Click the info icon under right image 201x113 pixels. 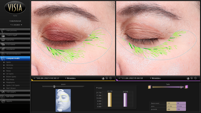(188, 78)
